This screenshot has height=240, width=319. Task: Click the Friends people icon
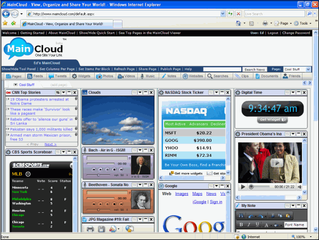point(285,76)
